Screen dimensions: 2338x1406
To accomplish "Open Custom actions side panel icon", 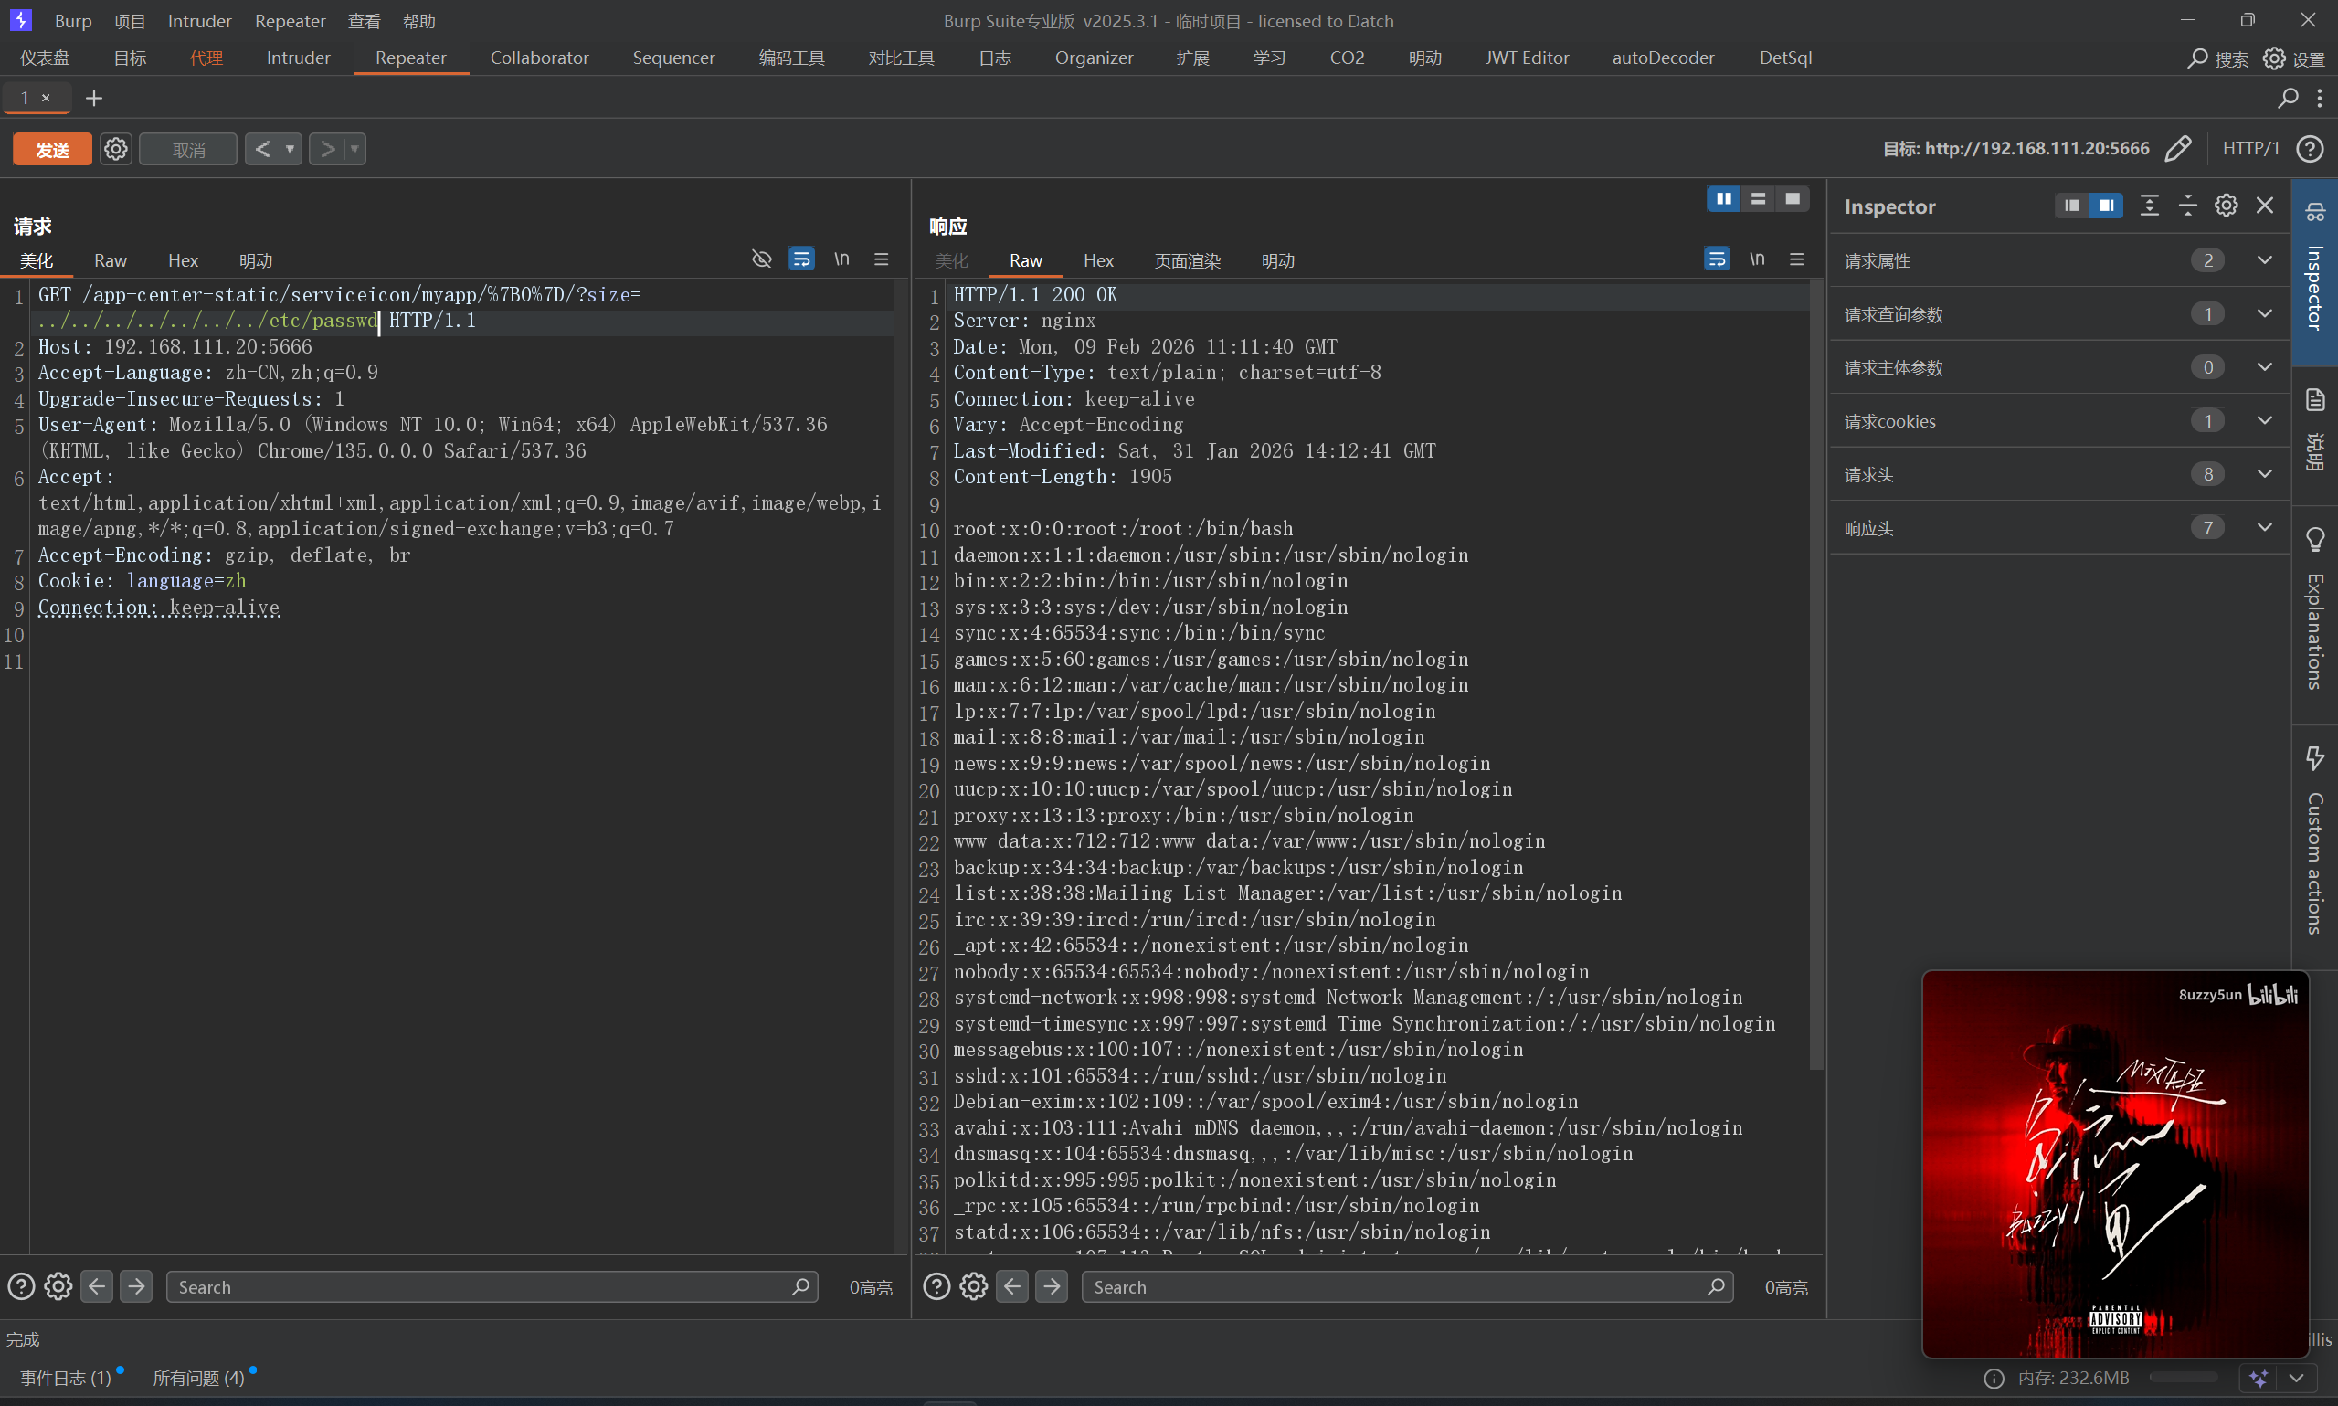I will click(2314, 758).
